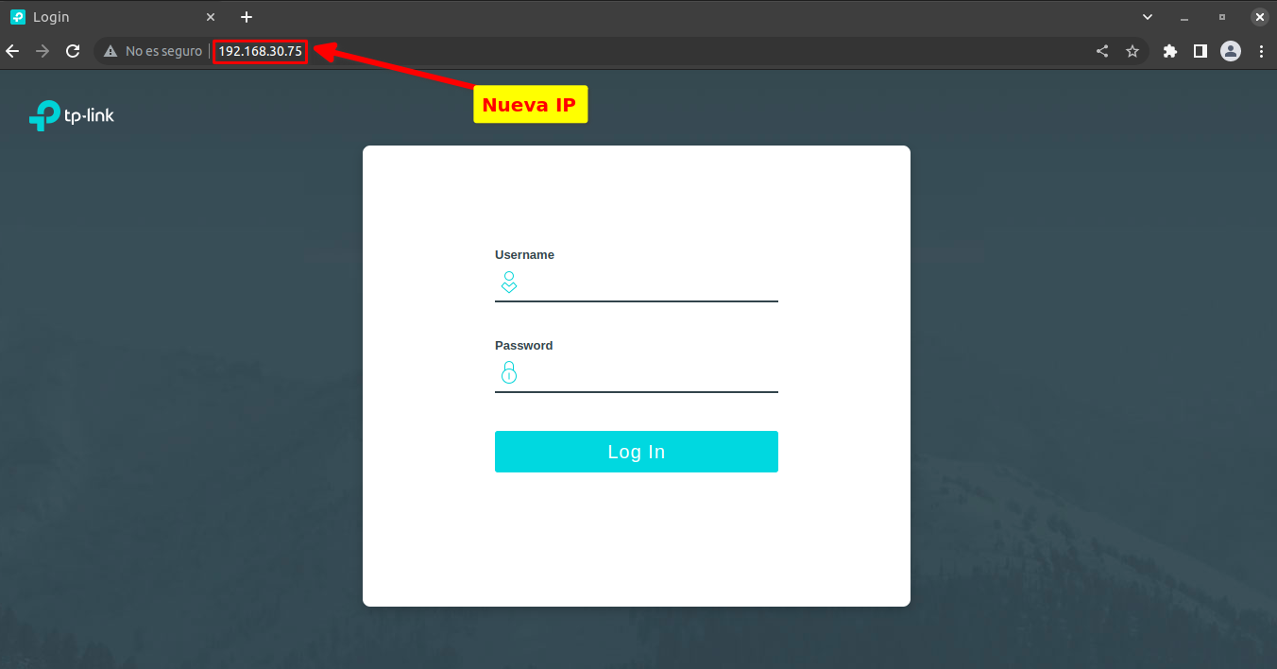Open the user profile avatar

click(1231, 51)
